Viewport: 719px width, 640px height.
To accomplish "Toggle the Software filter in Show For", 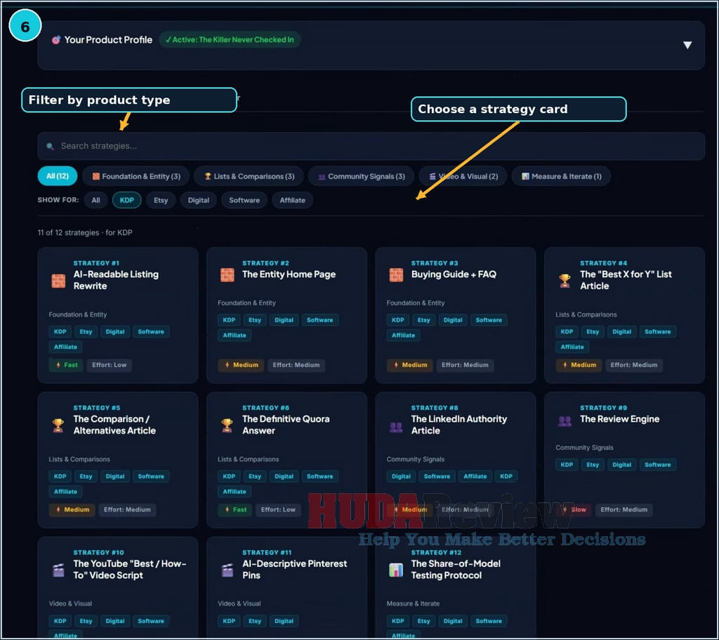I will 244,200.
